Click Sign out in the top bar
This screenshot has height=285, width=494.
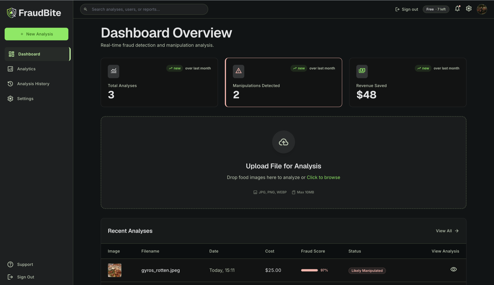(407, 9)
